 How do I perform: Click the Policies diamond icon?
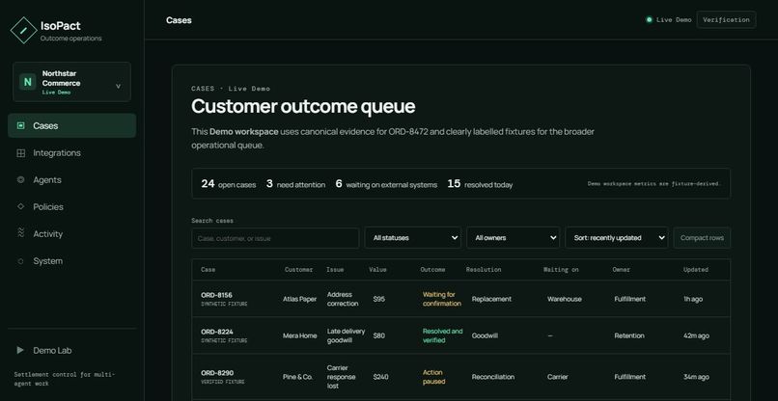(x=20, y=206)
